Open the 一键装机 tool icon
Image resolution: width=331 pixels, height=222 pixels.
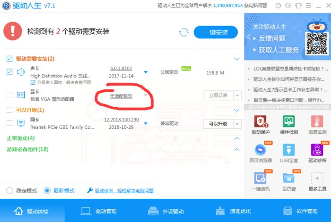click(x=261, y=178)
